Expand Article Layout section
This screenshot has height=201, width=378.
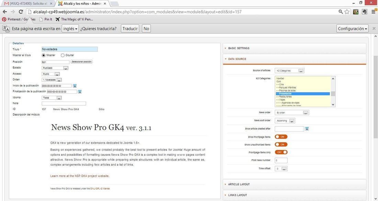(294, 185)
